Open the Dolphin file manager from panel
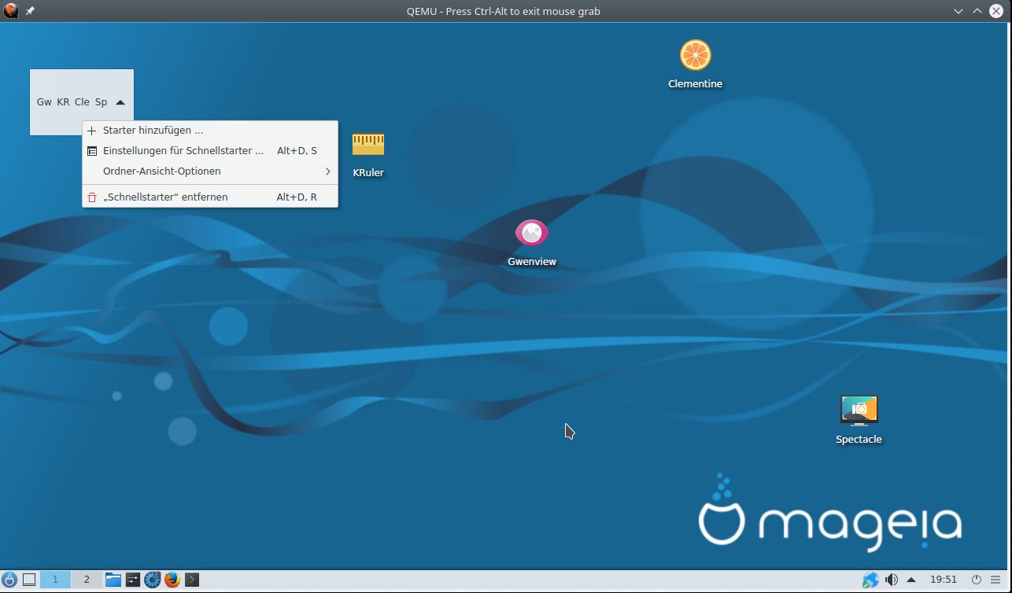 pos(113,580)
